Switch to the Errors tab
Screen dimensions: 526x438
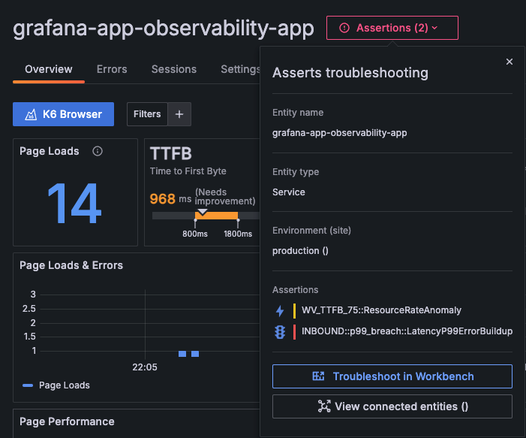coord(112,69)
